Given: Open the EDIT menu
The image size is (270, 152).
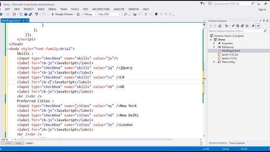Looking at the screenshot, I should (8, 9).
